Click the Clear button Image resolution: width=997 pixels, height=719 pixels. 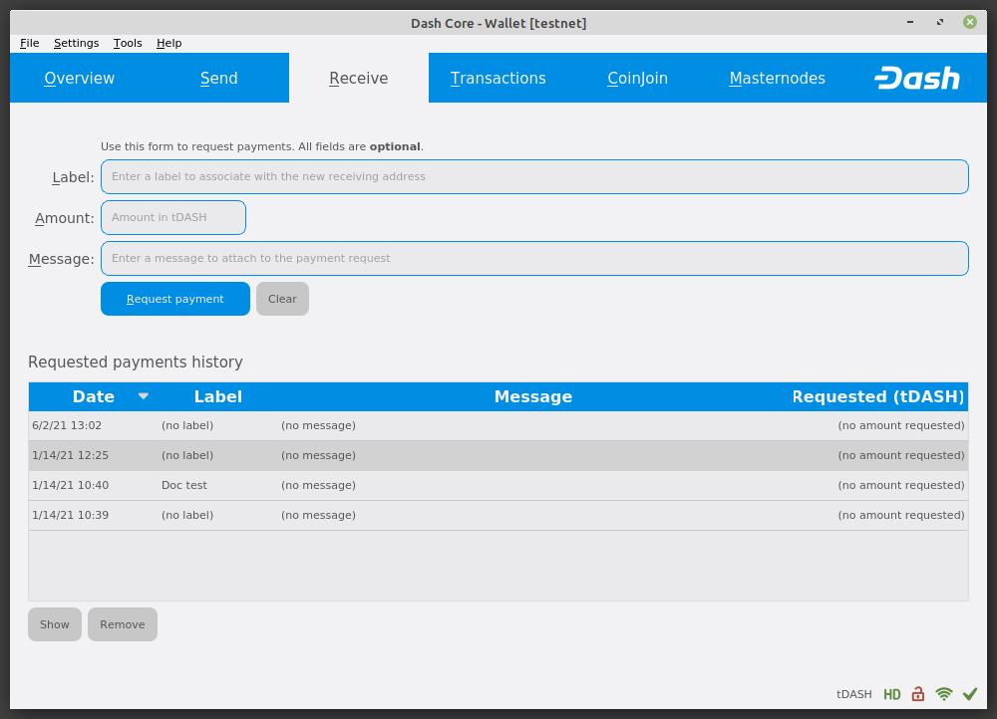click(282, 299)
